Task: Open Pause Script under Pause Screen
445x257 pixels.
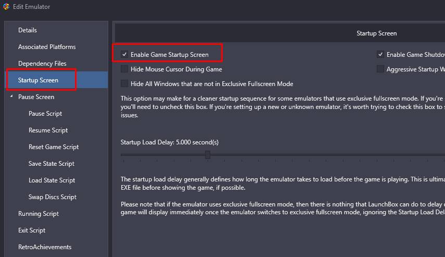Action: tap(45, 114)
